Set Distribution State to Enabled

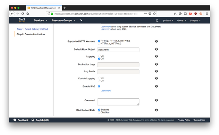point(99,110)
